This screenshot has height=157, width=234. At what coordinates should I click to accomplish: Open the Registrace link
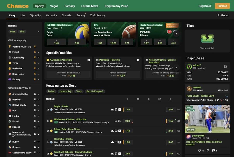coord(205,6)
